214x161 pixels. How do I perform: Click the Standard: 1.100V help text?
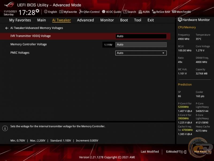(61, 141)
